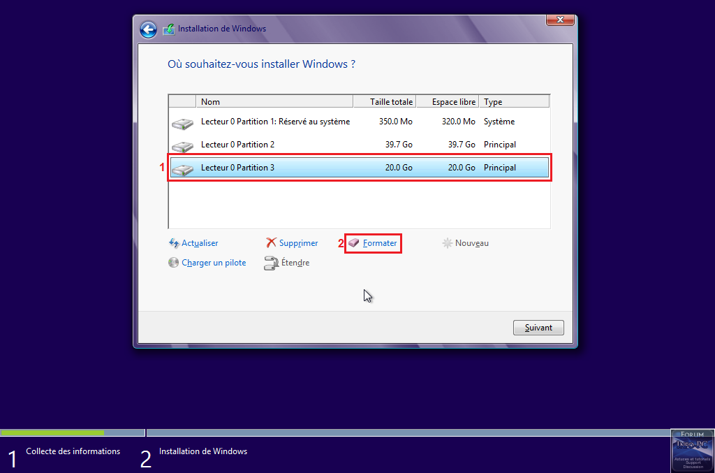Click '39.7 Go' total size of Partition 2
This screenshot has height=473, width=715.
pyautogui.click(x=399, y=145)
